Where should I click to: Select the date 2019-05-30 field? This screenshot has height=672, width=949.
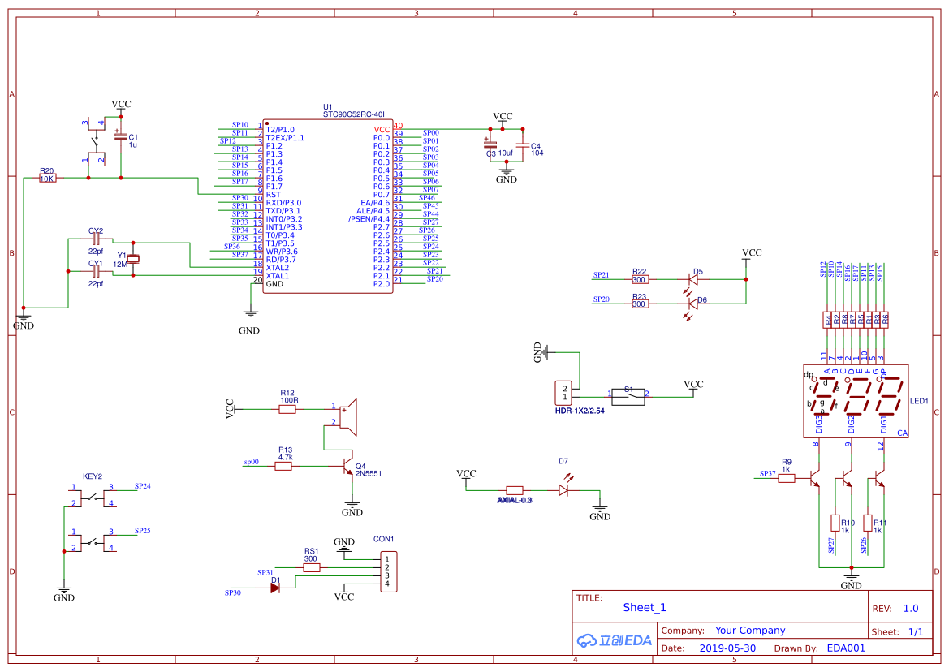point(727,648)
